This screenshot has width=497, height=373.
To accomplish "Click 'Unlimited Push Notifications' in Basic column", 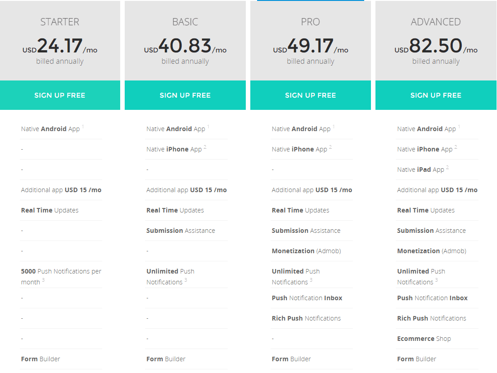I will [170, 277].
